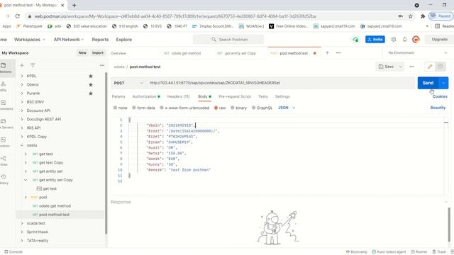Expand the BSC EINV collection

[22, 102]
